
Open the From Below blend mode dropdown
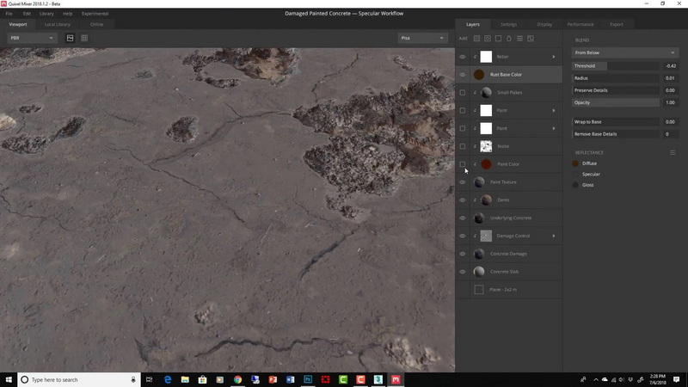(625, 52)
